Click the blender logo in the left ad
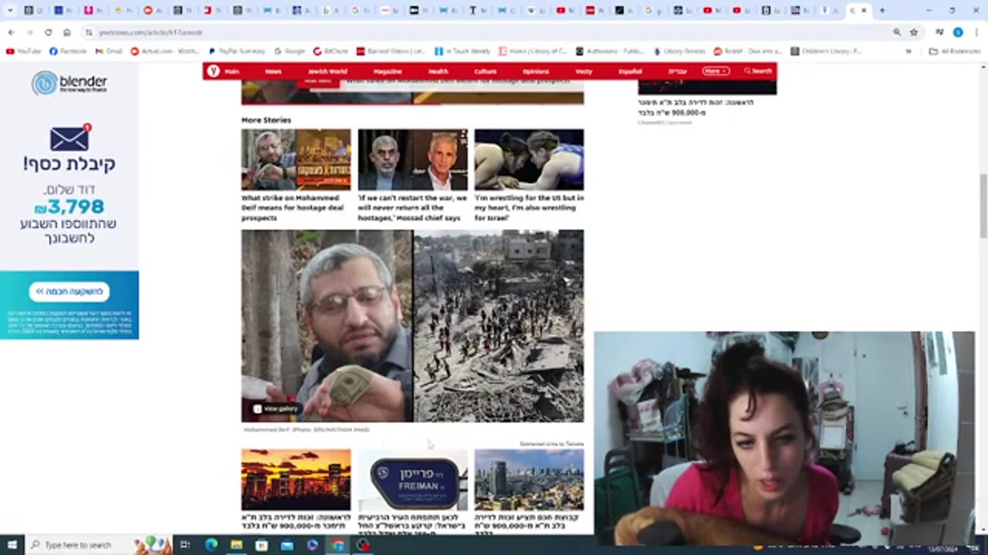The image size is (988, 555). pyautogui.click(x=69, y=82)
